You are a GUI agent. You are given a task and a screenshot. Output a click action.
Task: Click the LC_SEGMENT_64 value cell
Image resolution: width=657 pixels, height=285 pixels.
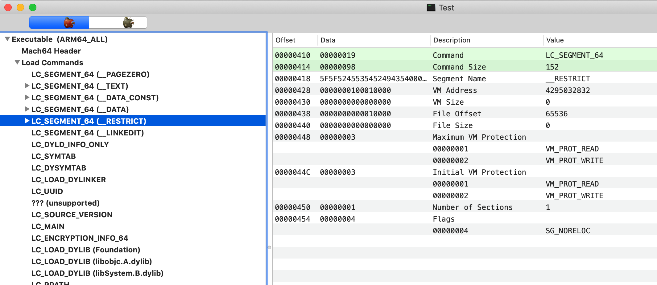(575, 55)
